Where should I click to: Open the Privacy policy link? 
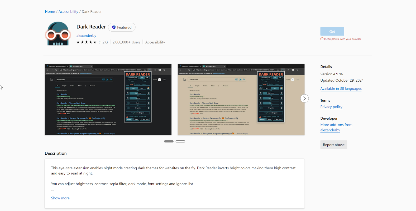[331, 107]
